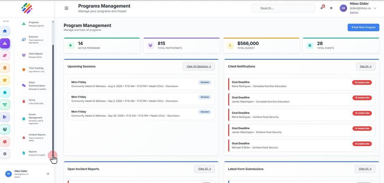The image size is (384, 183).
Task: Click the Add New Program button
Action: tap(363, 28)
